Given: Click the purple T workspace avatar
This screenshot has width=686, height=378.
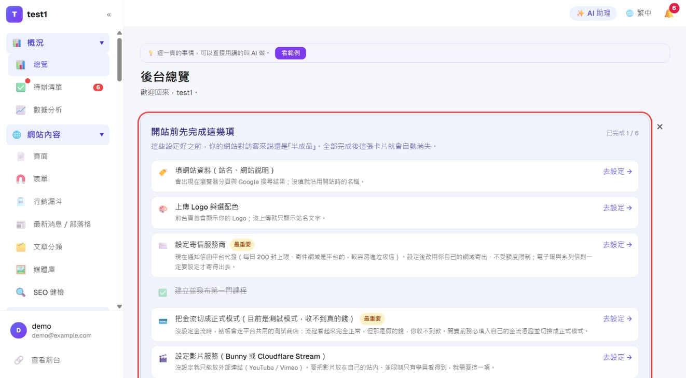Looking at the screenshot, I should tap(14, 15).
